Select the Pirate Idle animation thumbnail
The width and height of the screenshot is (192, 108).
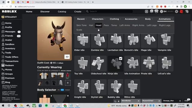point(149,64)
